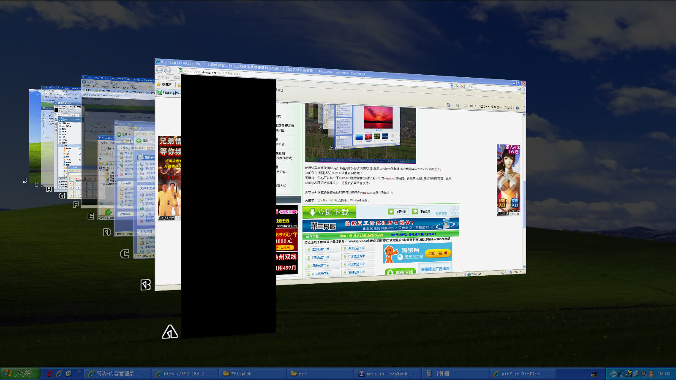Viewport: 676px width, 380px height.
Task: Click the WinFlip screenshot image on page
Action: tap(360, 133)
